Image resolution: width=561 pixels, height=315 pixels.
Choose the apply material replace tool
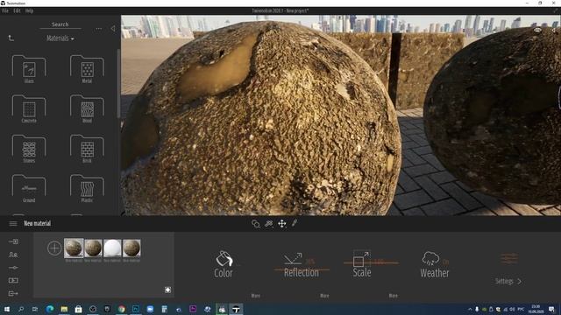(269, 224)
